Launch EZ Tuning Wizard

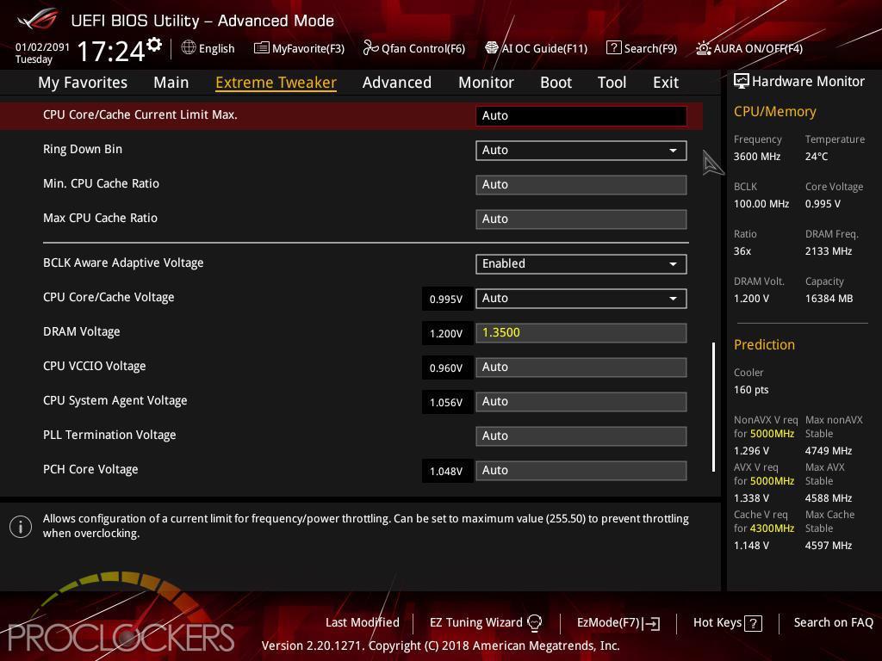(x=476, y=622)
